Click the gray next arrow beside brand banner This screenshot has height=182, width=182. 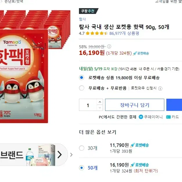[x=71, y=155]
